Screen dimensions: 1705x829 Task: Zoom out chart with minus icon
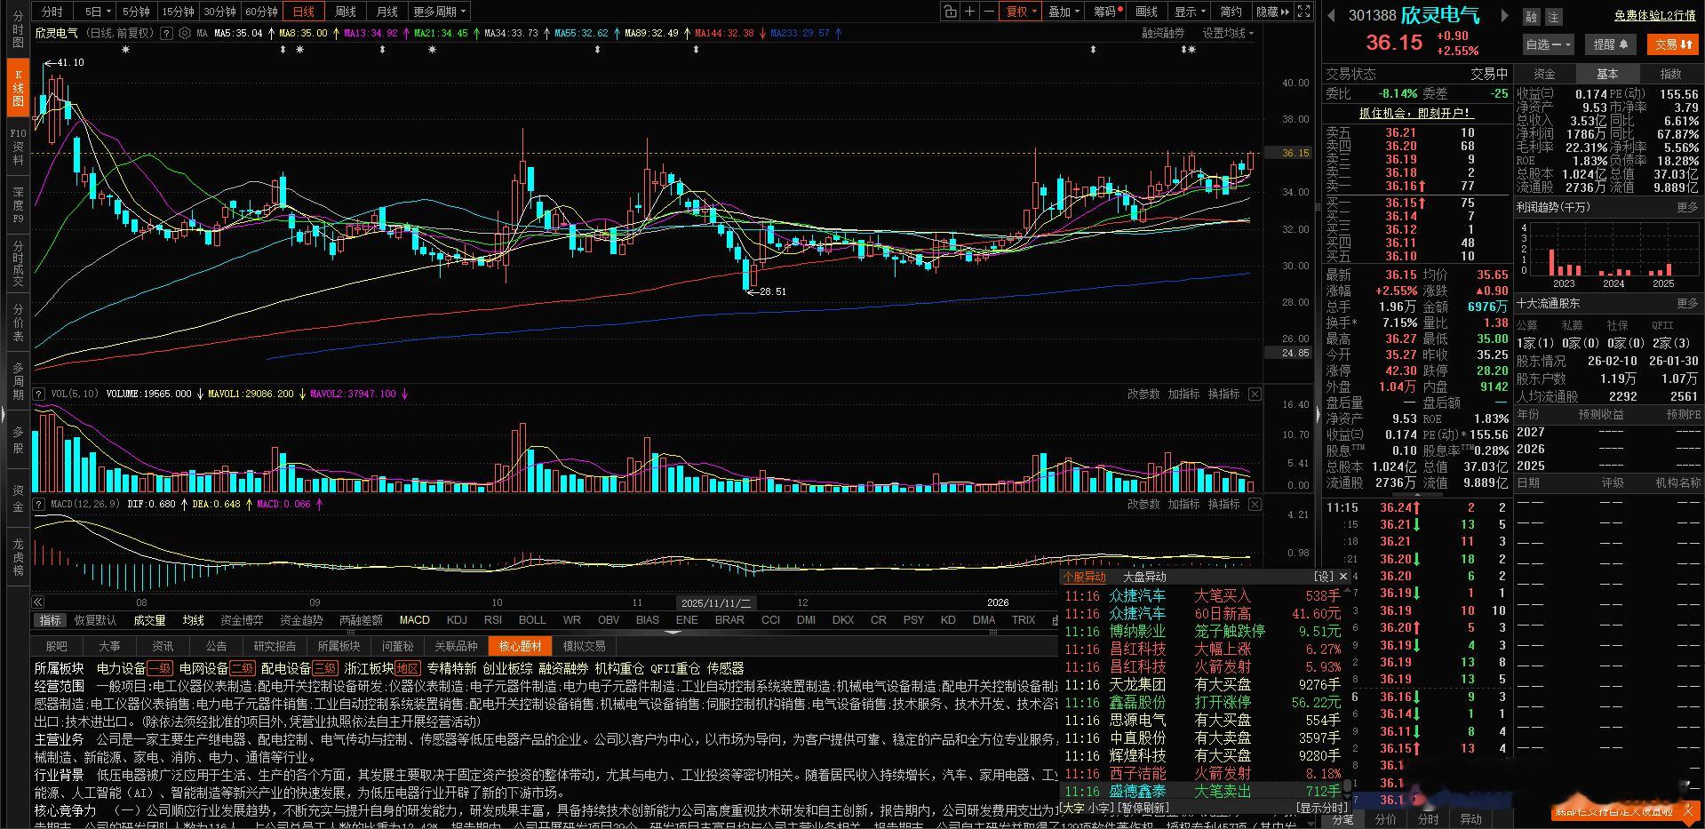[990, 12]
